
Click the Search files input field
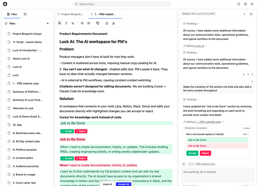pyautogui.click(x=122, y=4)
